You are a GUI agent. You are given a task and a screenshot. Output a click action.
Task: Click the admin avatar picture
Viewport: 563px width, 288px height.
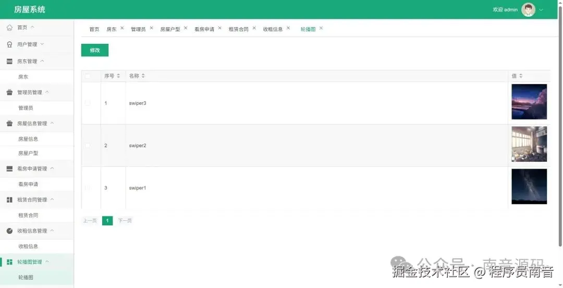click(528, 10)
